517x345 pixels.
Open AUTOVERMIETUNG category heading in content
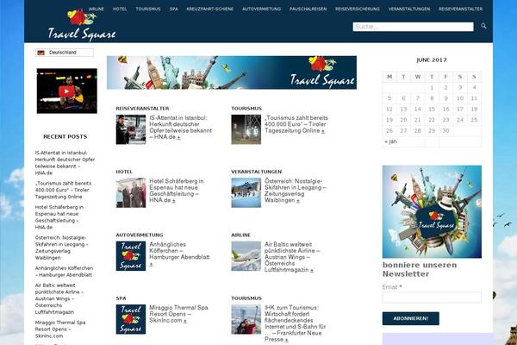(x=140, y=235)
